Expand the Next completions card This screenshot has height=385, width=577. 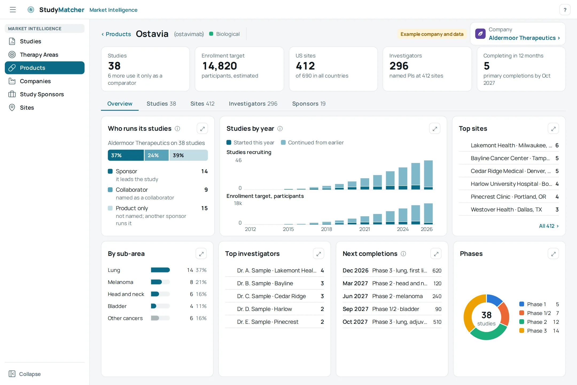pyautogui.click(x=436, y=254)
